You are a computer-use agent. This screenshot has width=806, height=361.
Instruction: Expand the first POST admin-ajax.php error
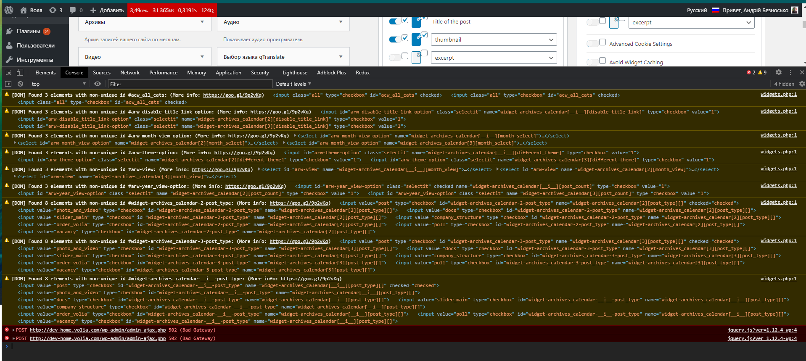(13, 330)
